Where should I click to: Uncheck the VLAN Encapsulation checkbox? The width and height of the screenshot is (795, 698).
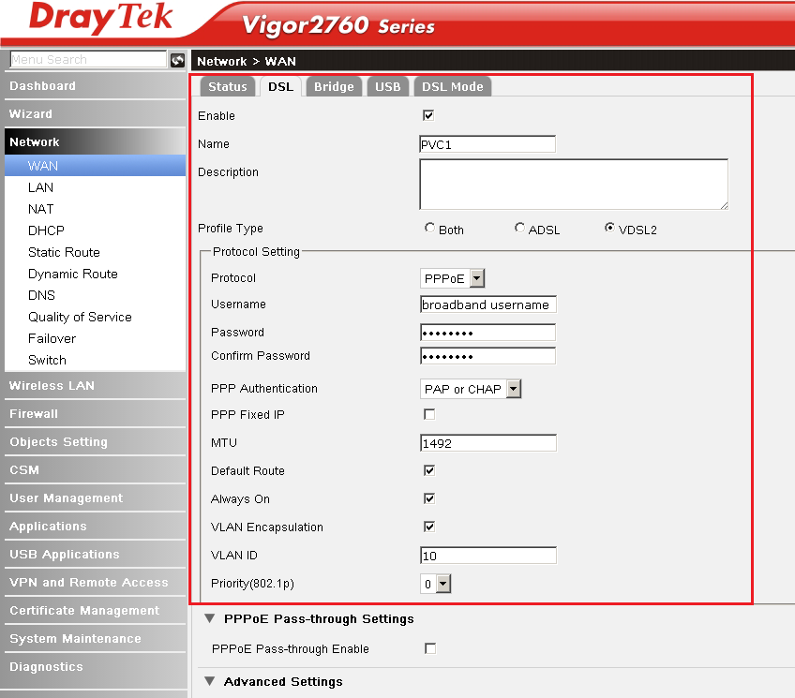(428, 527)
